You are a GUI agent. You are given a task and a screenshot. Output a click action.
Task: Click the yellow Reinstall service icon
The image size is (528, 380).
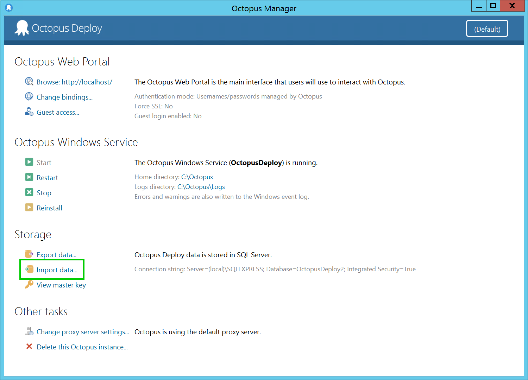pos(29,208)
